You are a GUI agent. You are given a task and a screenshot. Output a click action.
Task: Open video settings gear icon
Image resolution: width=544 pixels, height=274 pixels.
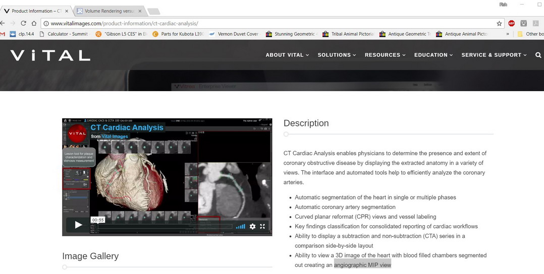click(x=252, y=227)
